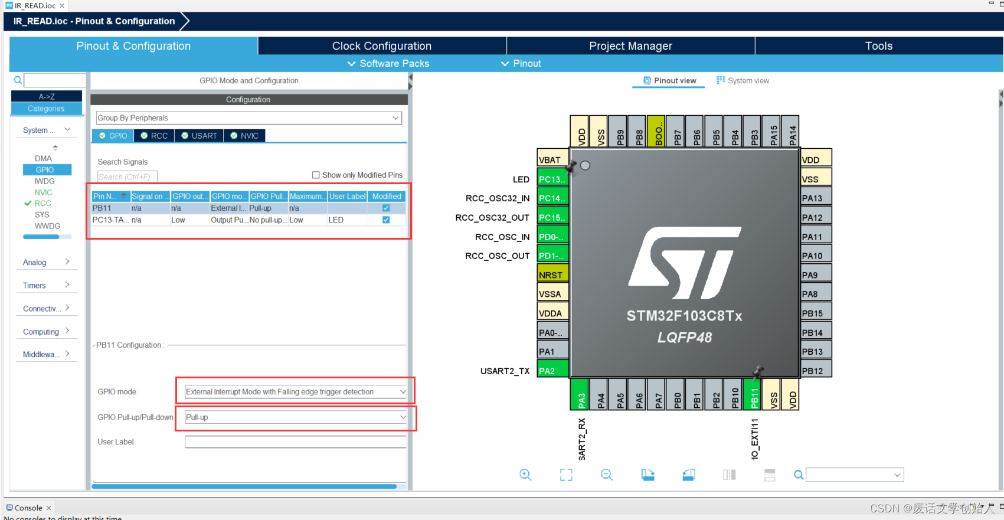Switch to Clock Configuration tab

click(382, 46)
